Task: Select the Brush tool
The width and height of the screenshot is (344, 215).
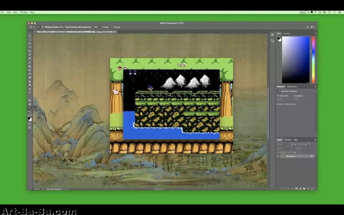Action: 29,62
